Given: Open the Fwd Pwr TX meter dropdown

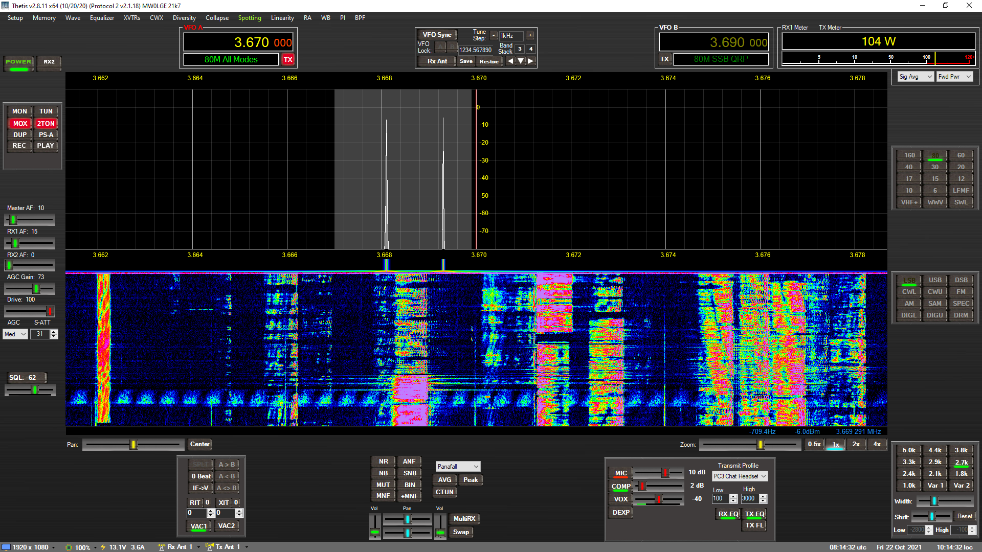Looking at the screenshot, I should (x=954, y=77).
